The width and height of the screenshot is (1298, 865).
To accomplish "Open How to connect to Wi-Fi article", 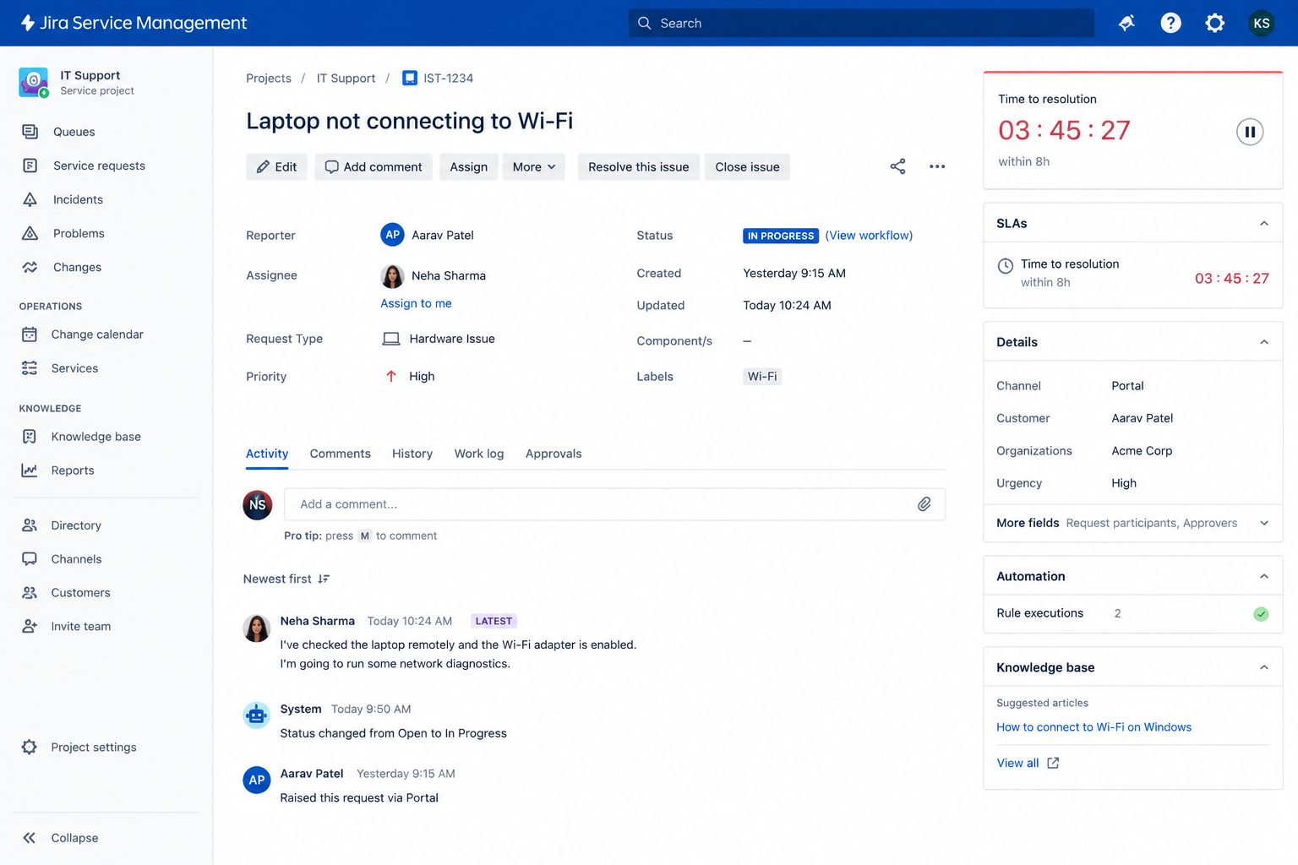I will coord(1093,727).
